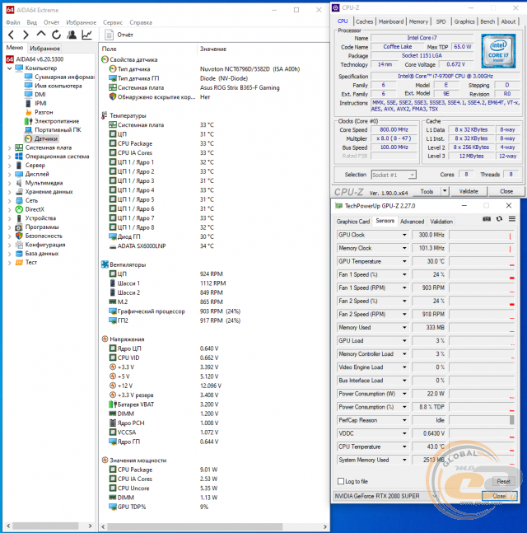
Task: Open the Сервис menu in AIDA64
Action: click(113, 22)
